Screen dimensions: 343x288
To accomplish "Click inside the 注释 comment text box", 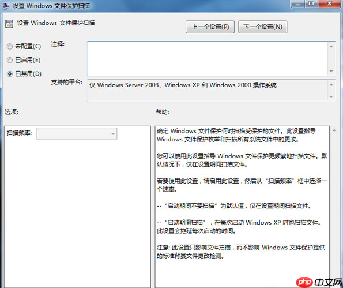I will 207,58.
